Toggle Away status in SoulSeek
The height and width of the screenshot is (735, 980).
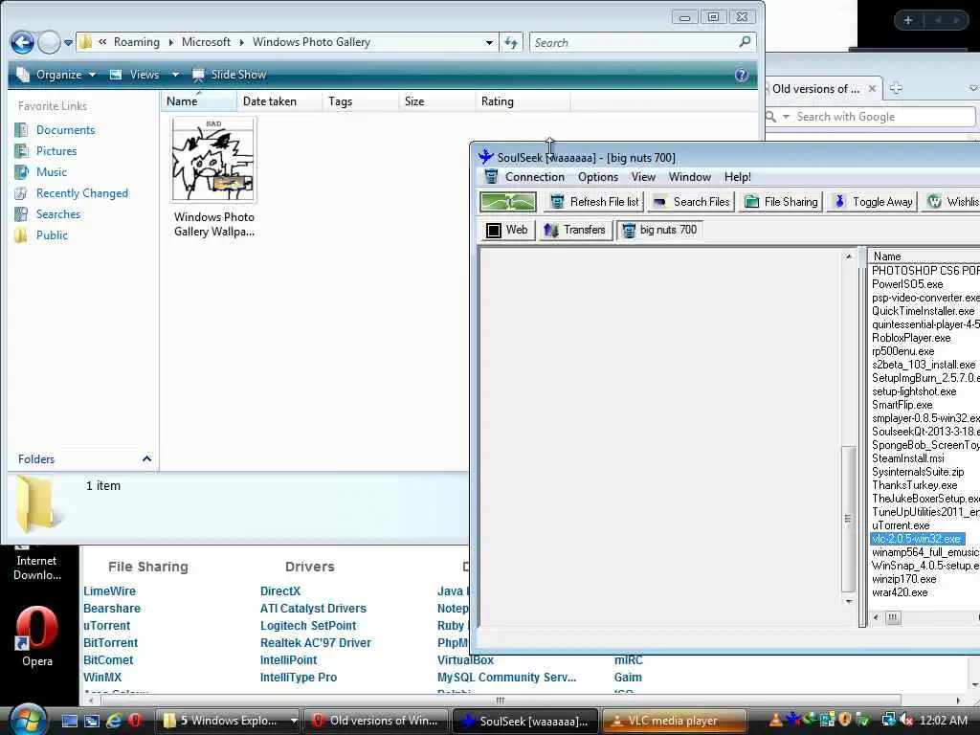(x=873, y=202)
